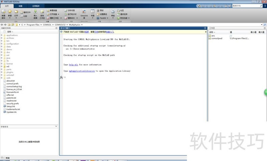This screenshot has height=161, width=267.
Task: Click the fx function browser icon
Action: point(61,77)
